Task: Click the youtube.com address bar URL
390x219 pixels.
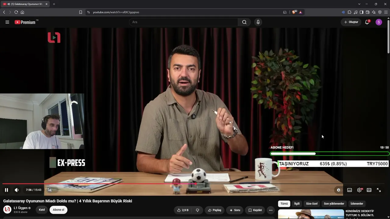Action: 116,12
